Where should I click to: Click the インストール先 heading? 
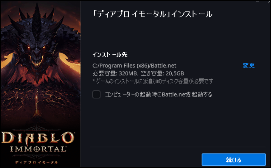click(110, 55)
